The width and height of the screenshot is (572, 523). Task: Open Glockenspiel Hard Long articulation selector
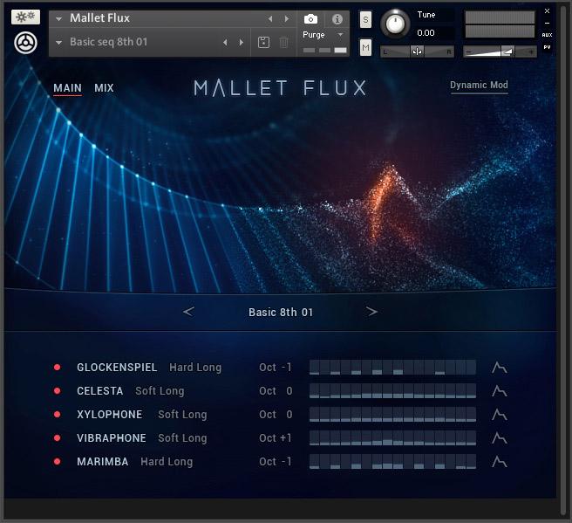click(195, 368)
